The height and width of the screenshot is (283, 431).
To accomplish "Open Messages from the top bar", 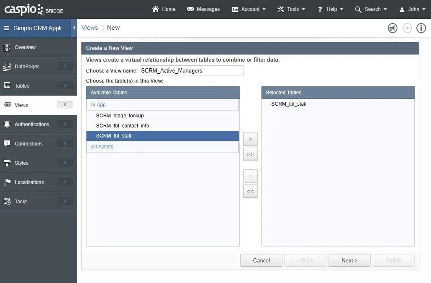I will (x=204, y=9).
